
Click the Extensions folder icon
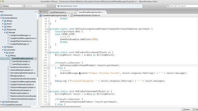[2, 15]
